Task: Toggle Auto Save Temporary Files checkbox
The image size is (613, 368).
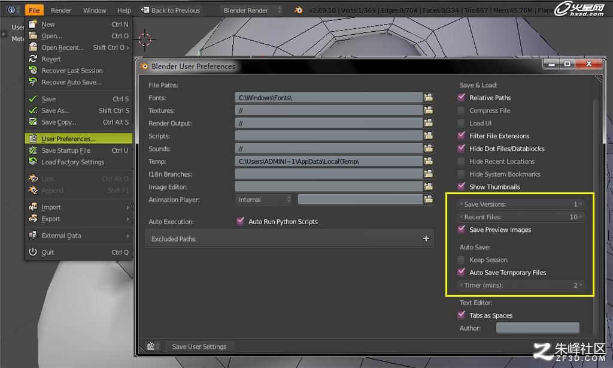Action: point(462,272)
